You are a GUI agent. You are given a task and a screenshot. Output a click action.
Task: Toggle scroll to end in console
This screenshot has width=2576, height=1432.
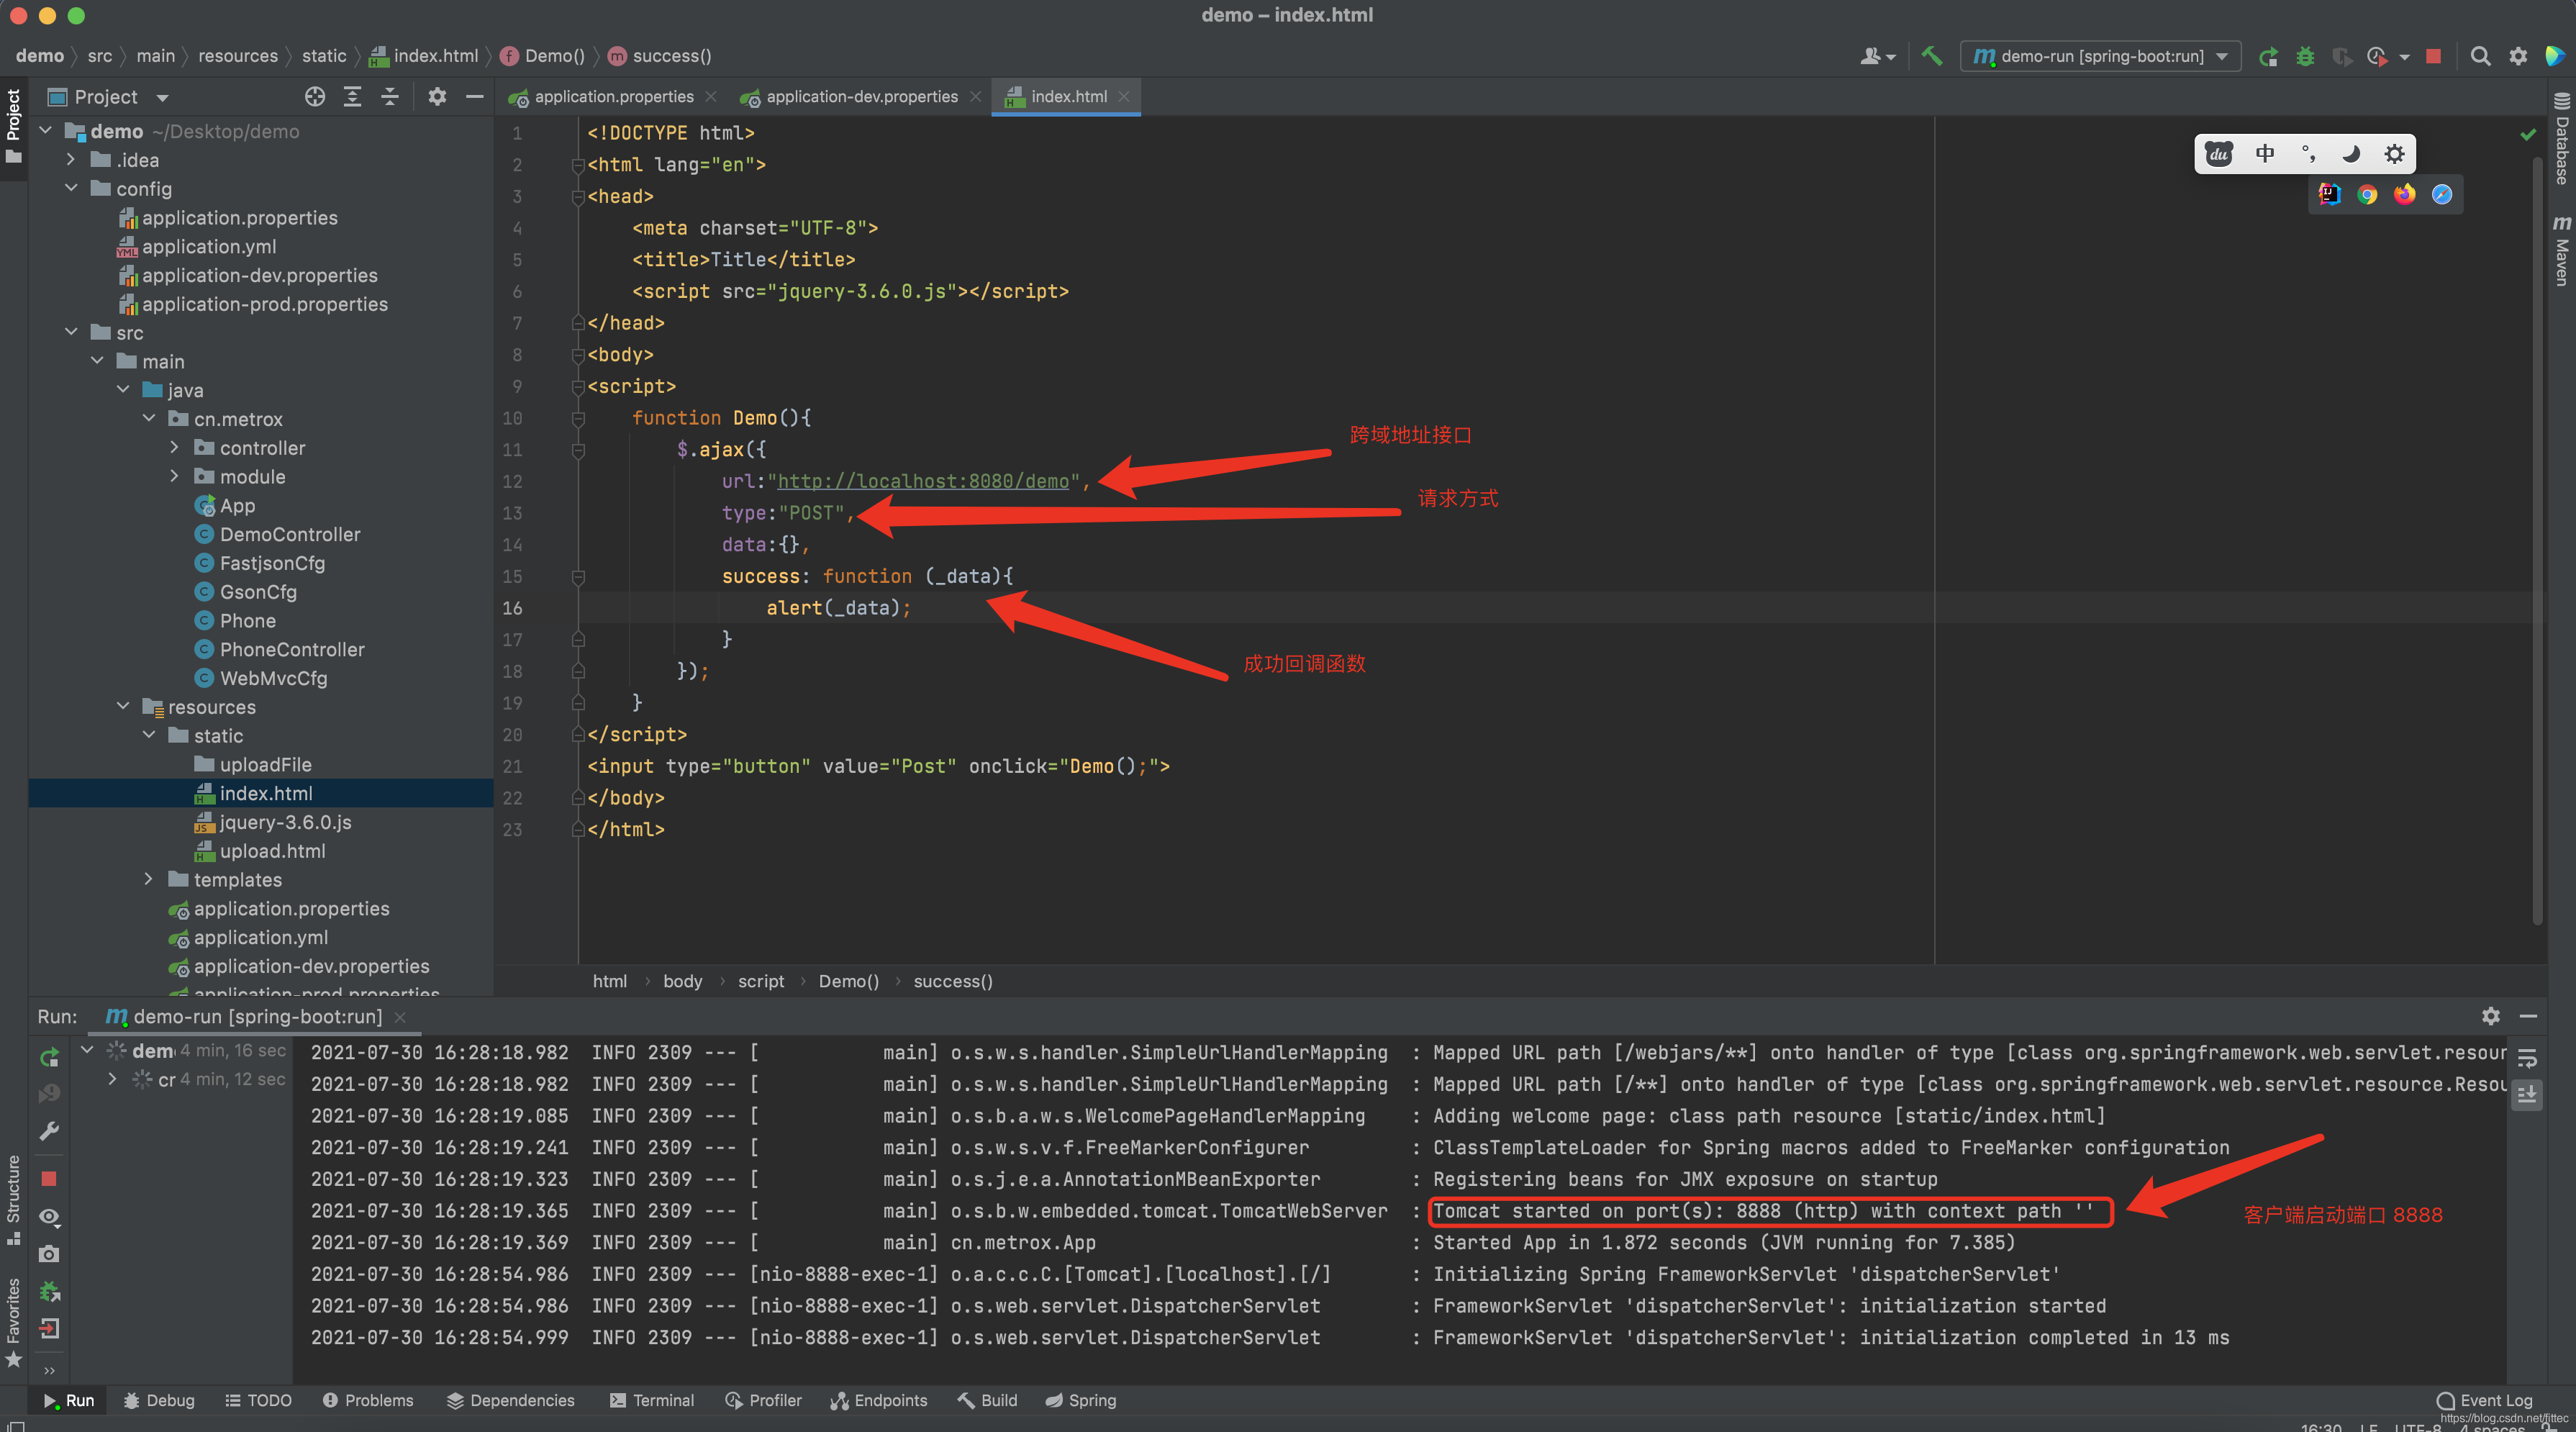2527,1094
